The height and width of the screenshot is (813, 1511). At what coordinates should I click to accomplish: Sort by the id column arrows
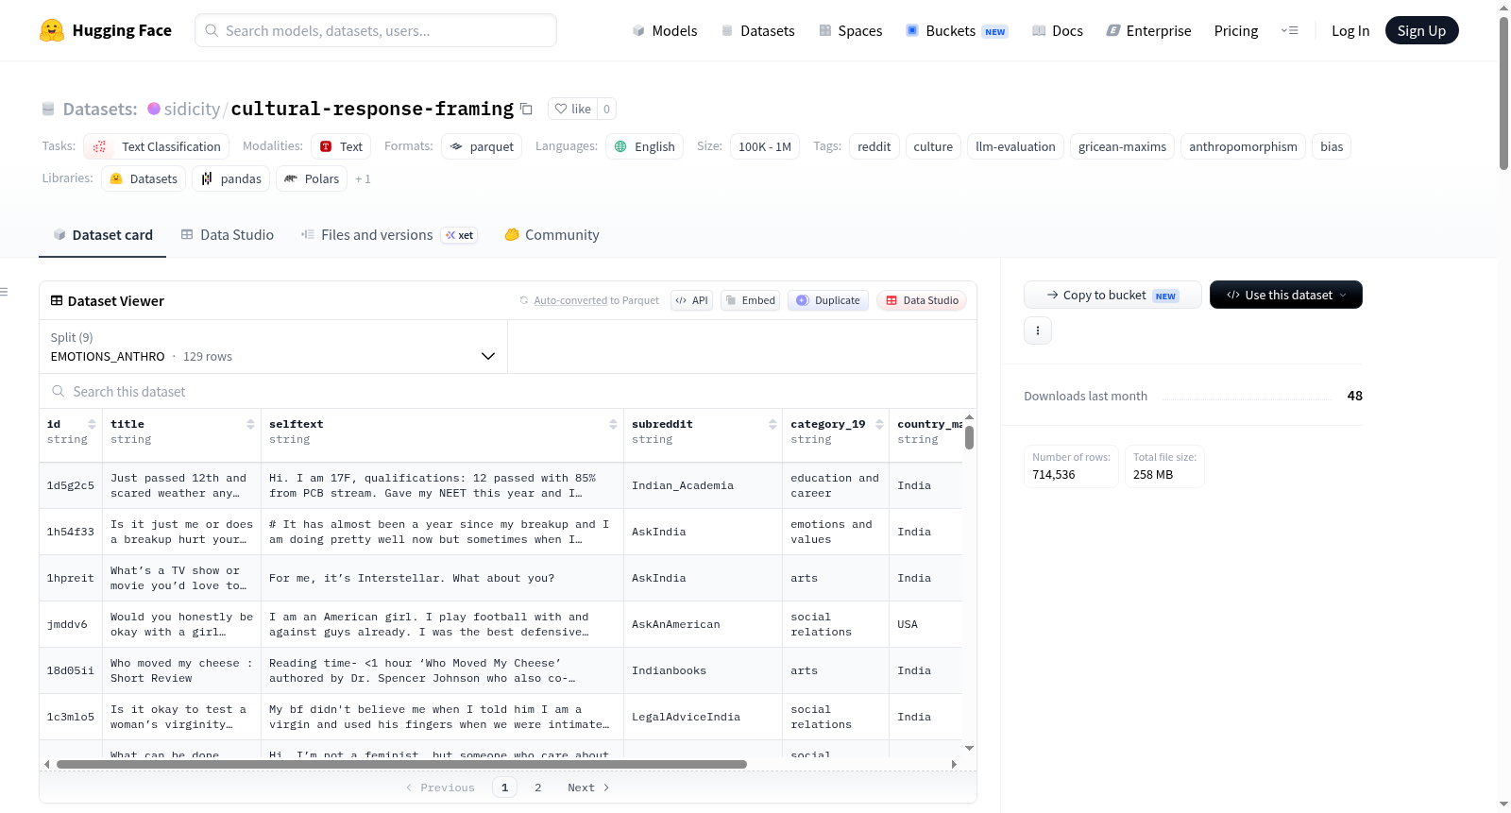(92, 424)
